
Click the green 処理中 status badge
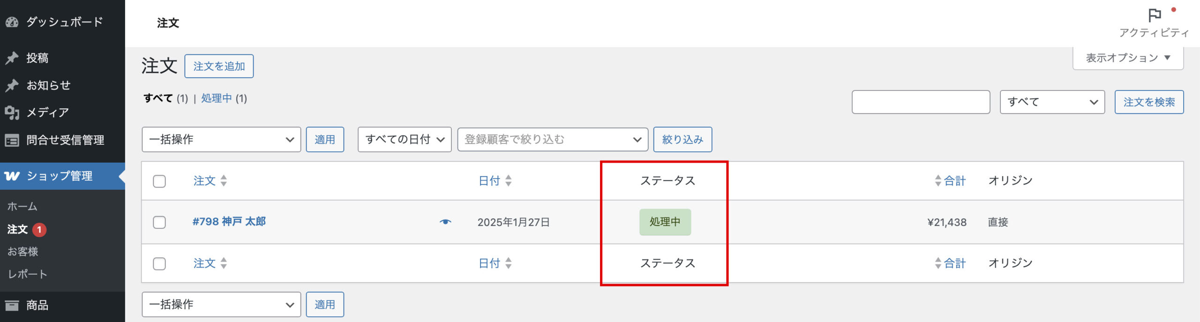point(665,222)
